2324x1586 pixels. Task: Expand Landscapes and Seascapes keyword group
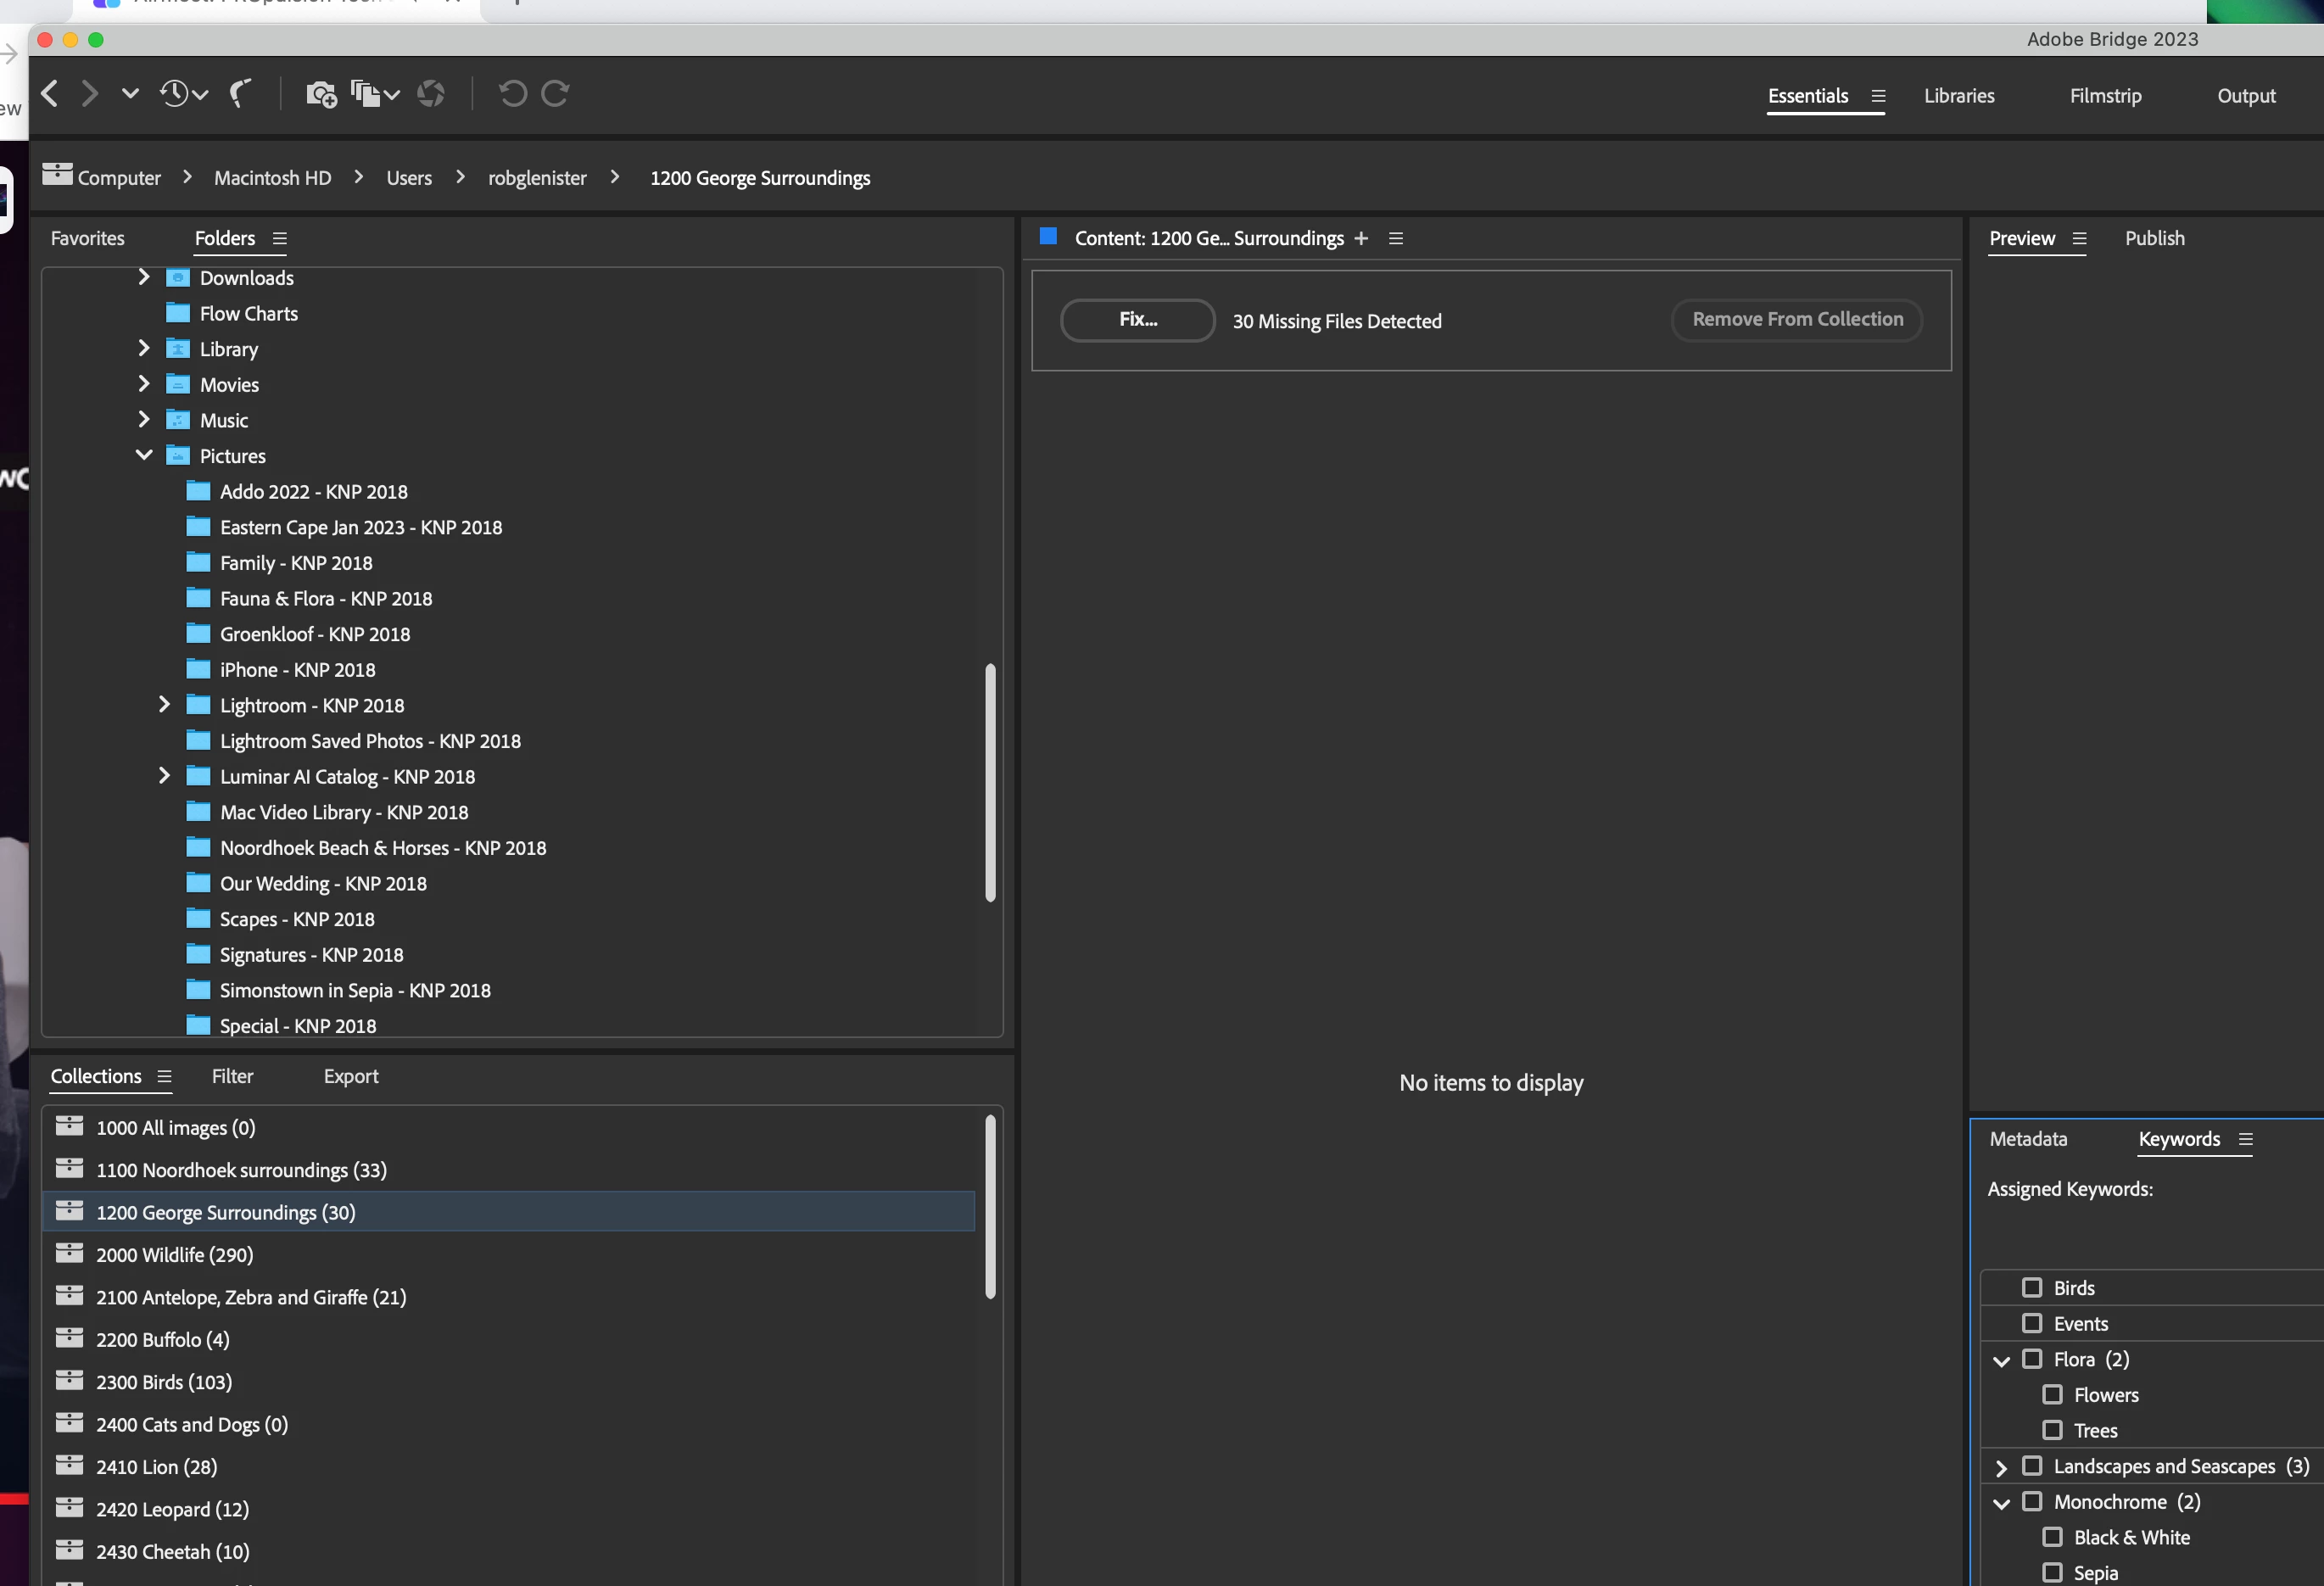click(x=2001, y=1468)
